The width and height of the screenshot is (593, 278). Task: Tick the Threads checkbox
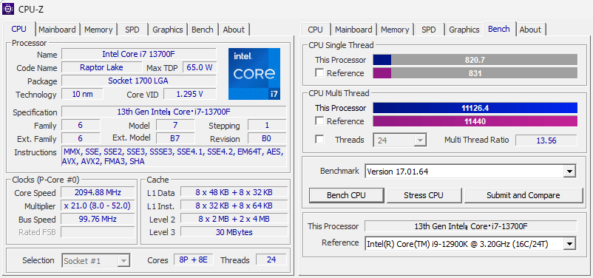(x=319, y=140)
